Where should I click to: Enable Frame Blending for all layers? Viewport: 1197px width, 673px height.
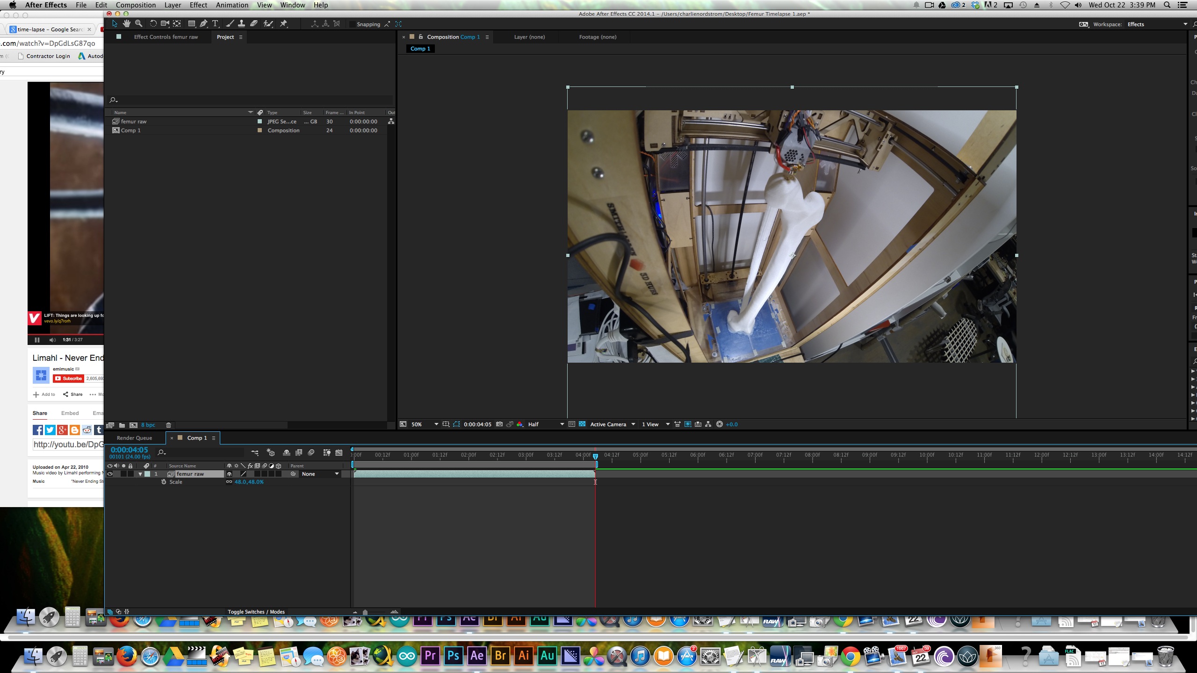pos(299,452)
